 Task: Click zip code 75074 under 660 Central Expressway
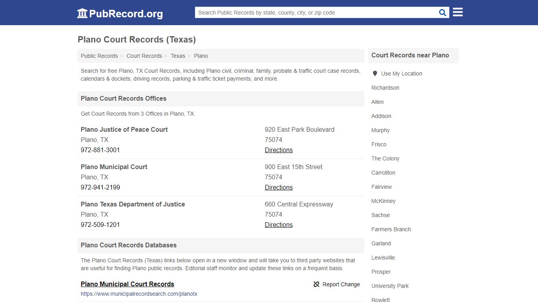click(273, 214)
